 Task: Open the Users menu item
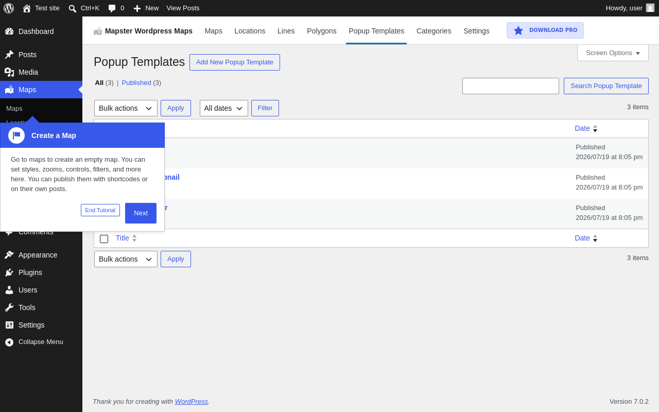coord(41,290)
